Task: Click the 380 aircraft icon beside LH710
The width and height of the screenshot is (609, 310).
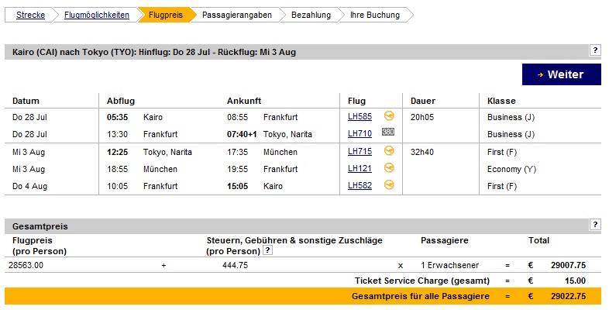Action: click(388, 132)
